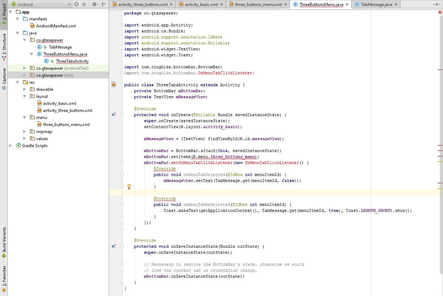Fold the onSaveInstanceState method

pyautogui.click(x=122, y=246)
